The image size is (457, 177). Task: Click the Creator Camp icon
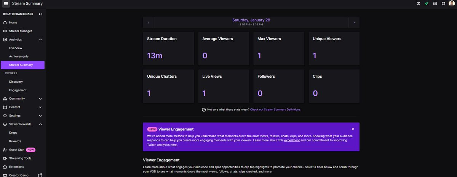tap(5, 175)
